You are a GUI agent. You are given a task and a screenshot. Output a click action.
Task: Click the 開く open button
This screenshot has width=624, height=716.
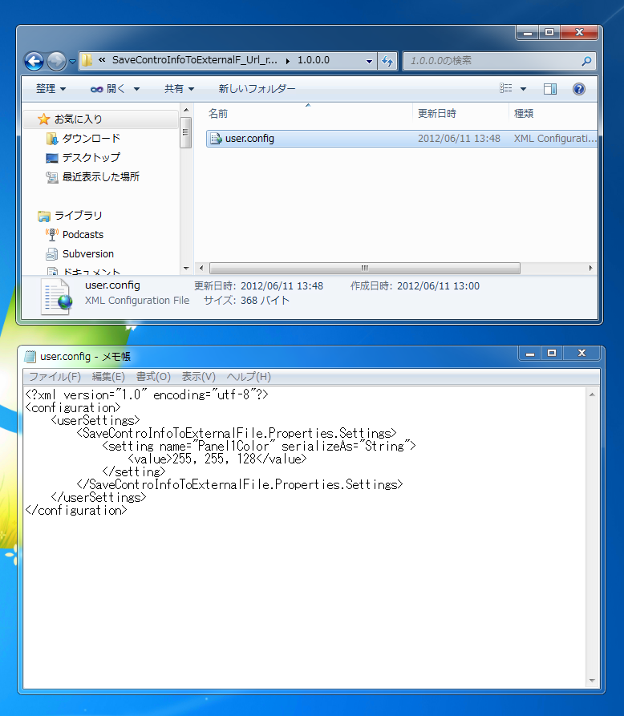click(107, 88)
